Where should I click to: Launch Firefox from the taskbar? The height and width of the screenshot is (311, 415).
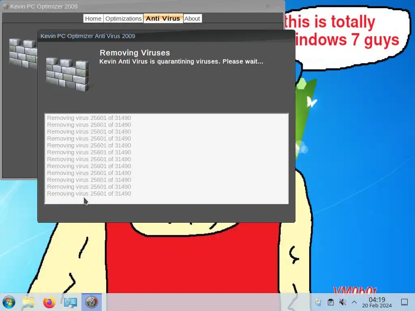(49, 302)
